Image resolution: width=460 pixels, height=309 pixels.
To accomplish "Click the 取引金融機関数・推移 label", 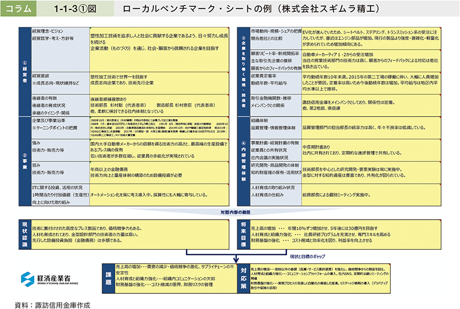I will point(271,98).
